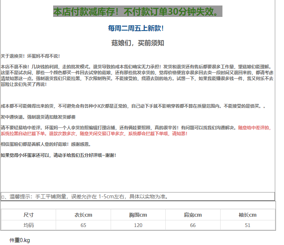Click the 尺寸 table header
This screenshot has height=245, width=284.
point(29,215)
